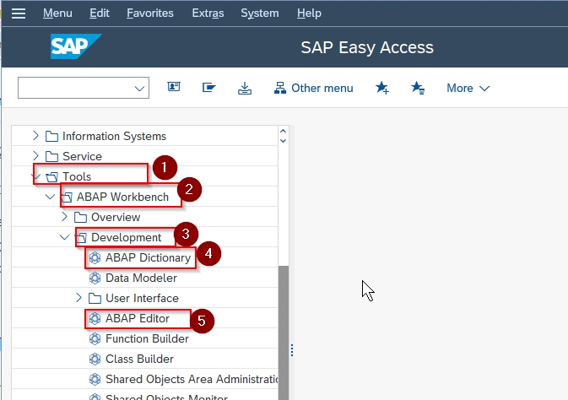Screen dimensions: 568x400
Task: Select Shared Objects Area Administration entry
Action: [192, 380]
